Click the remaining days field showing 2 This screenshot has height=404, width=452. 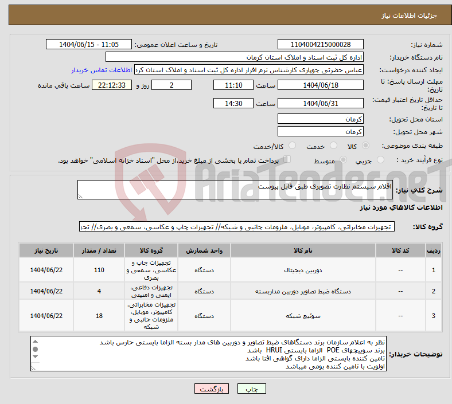[172, 85]
